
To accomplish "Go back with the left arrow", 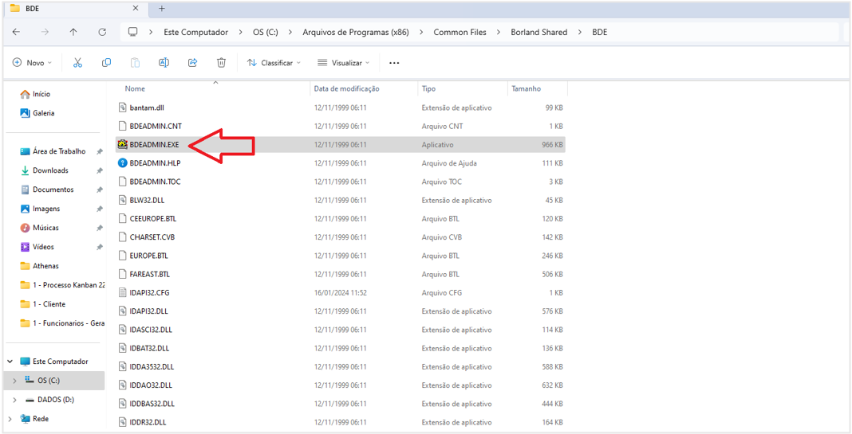I will 16,32.
